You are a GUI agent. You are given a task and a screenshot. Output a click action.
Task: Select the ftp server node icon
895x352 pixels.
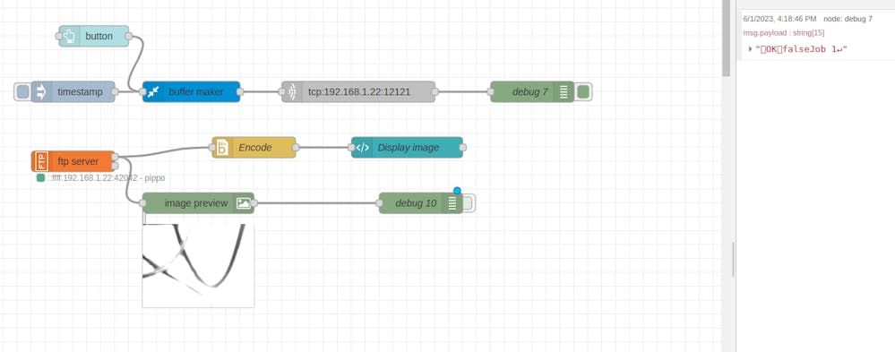click(41, 161)
